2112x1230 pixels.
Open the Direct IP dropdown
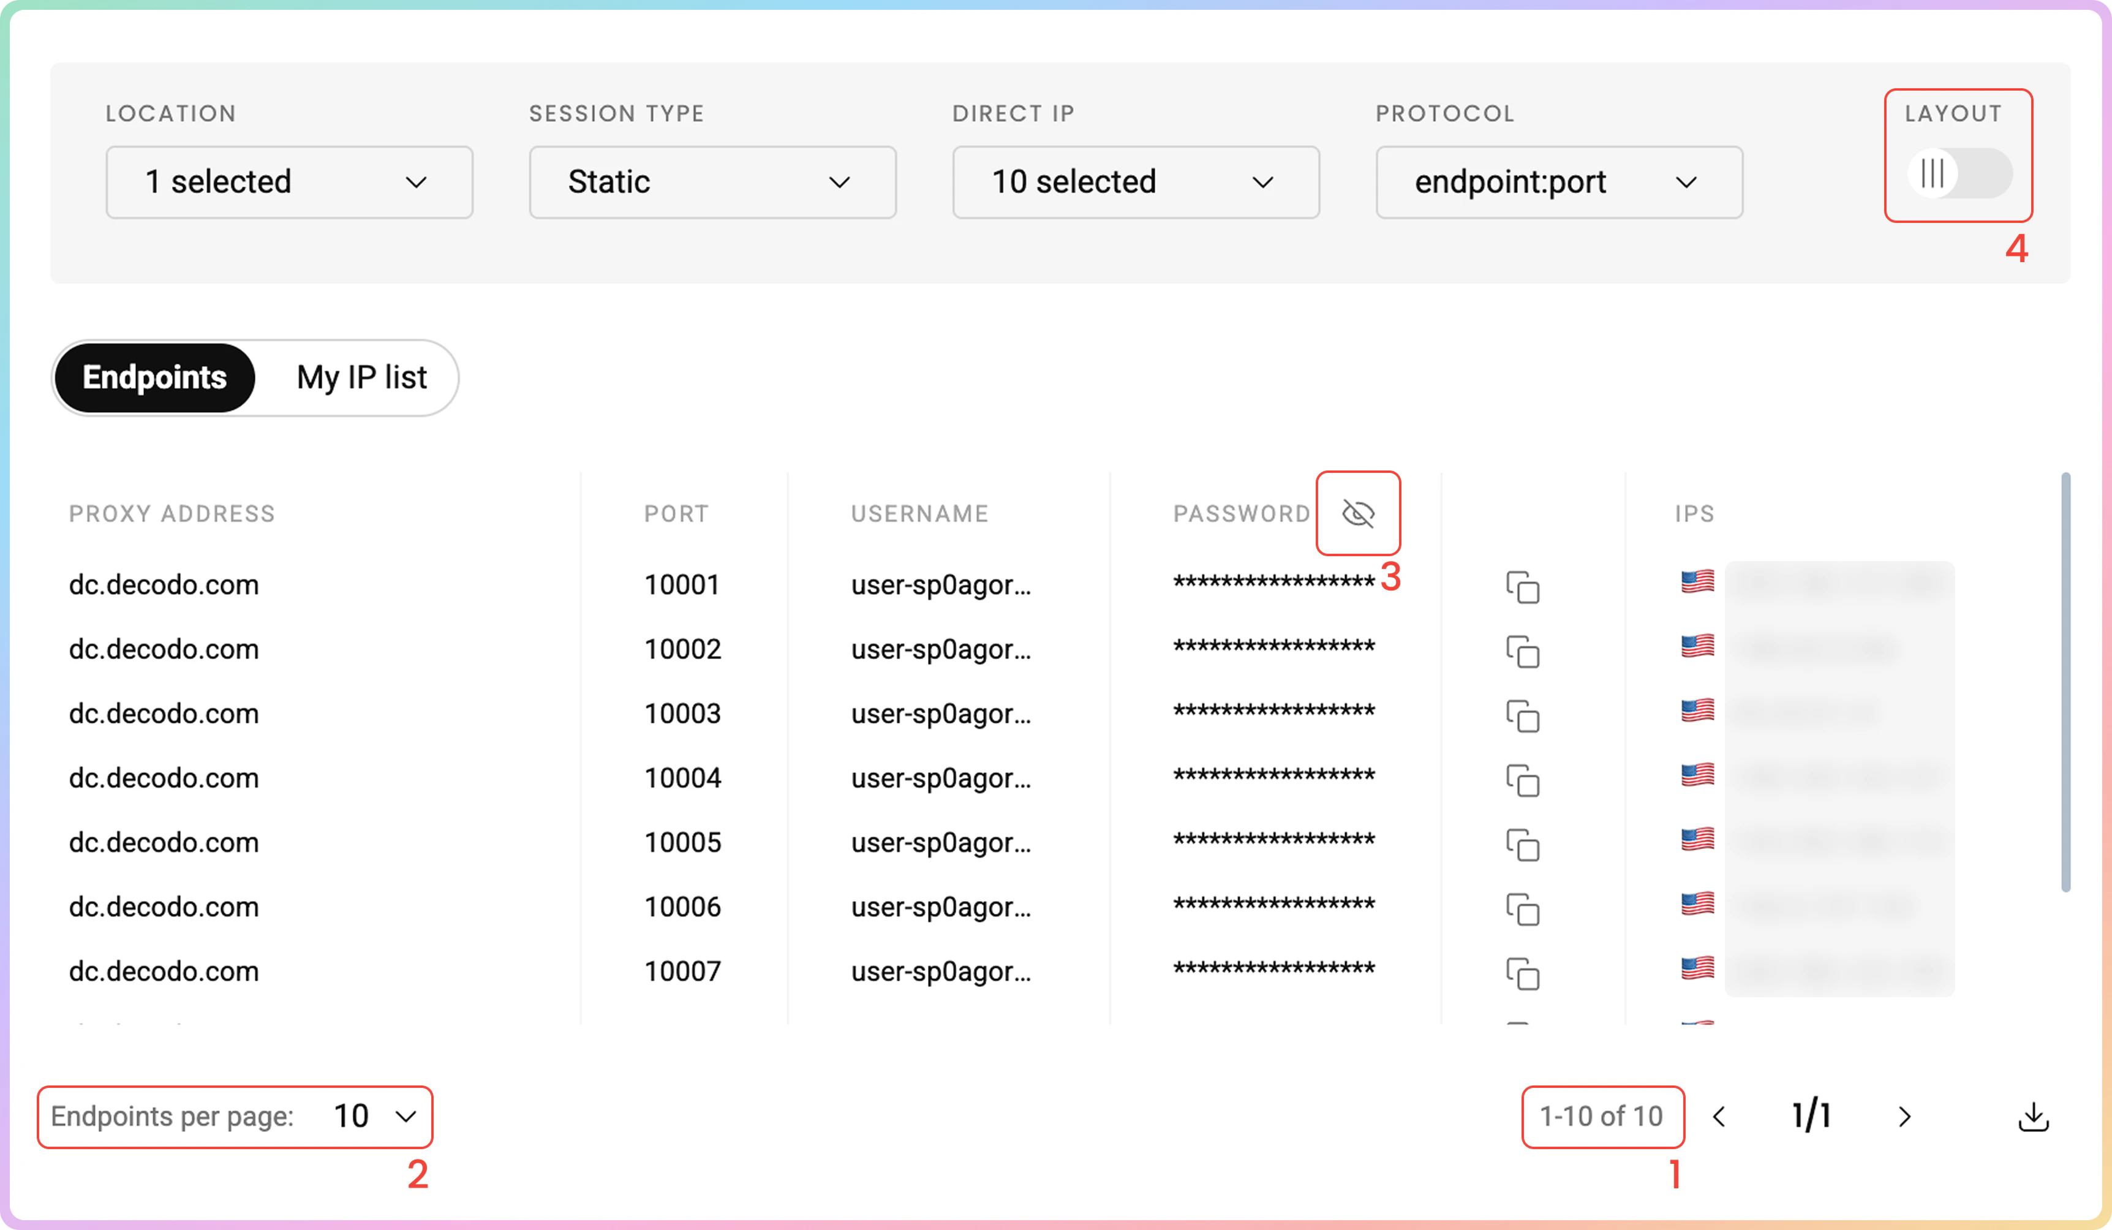click(1136, 183)
